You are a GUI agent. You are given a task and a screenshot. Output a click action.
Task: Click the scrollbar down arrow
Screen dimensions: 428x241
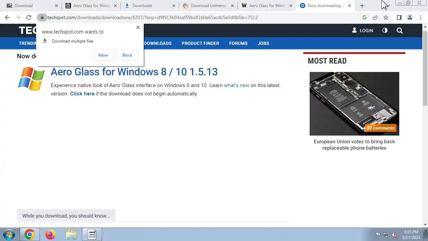[x=425, y=225]
